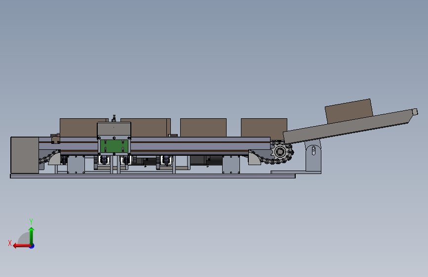Select the small brown clamp block at the rail's left end

pos(56,139)
